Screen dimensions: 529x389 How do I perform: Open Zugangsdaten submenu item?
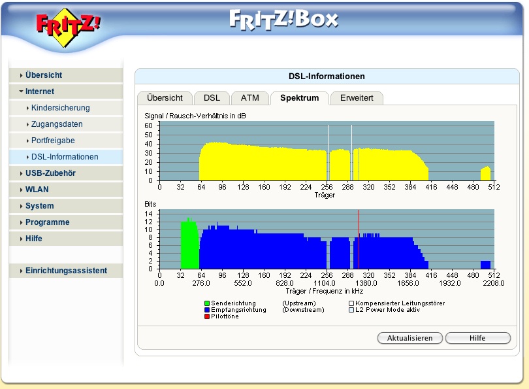66,124
